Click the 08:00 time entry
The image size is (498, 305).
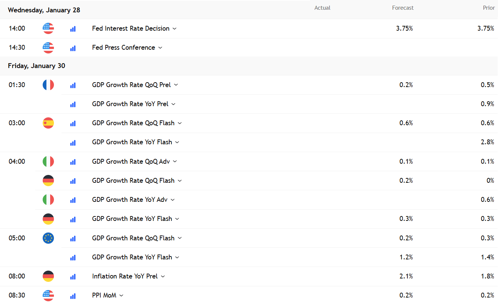[17, 276]
